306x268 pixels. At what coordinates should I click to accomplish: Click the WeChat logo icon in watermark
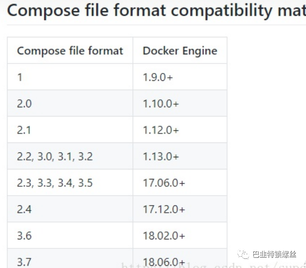coord(243,255)
